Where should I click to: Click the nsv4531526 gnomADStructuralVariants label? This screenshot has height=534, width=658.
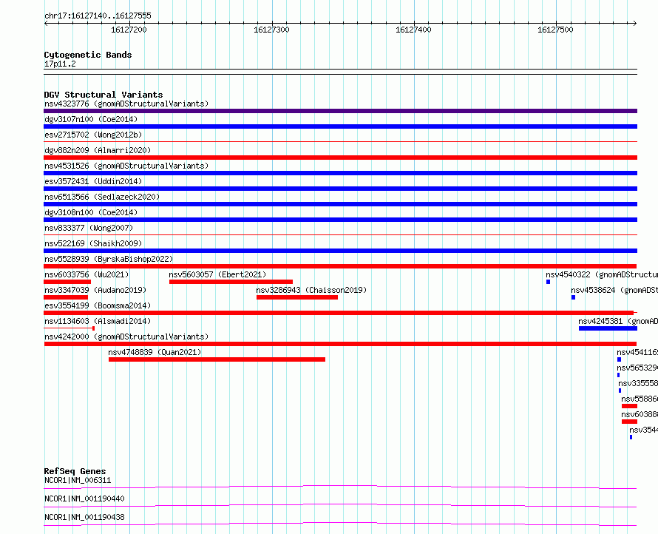[x=126, y=166]
